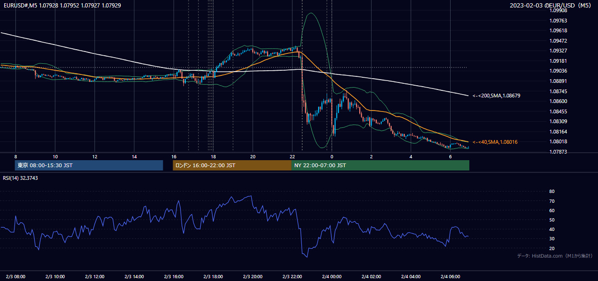Screen dimensions: 598x281
Task: Select the 200 SMA 1.08679 label
Action: tap(496, 96)
